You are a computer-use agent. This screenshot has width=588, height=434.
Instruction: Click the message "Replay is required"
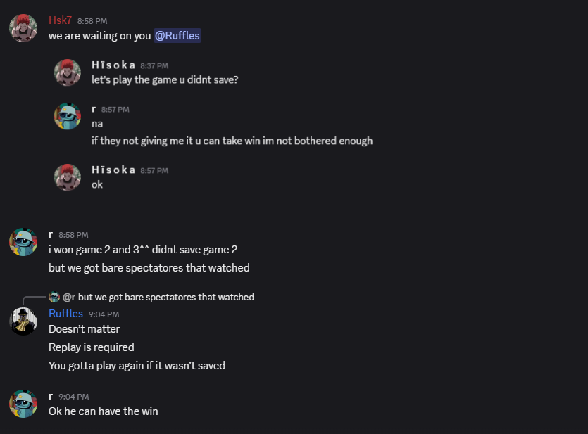pos(91,347)
